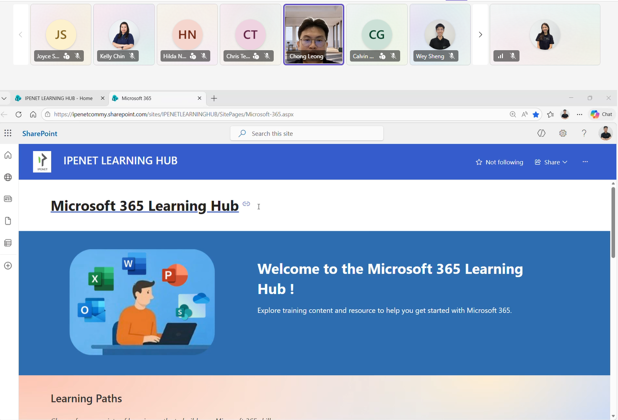
Task: Open the Copilot Chat button
Action: coord(601,114)
